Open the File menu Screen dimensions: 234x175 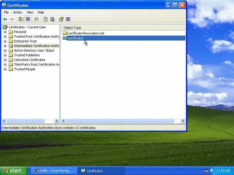point(6,12)
